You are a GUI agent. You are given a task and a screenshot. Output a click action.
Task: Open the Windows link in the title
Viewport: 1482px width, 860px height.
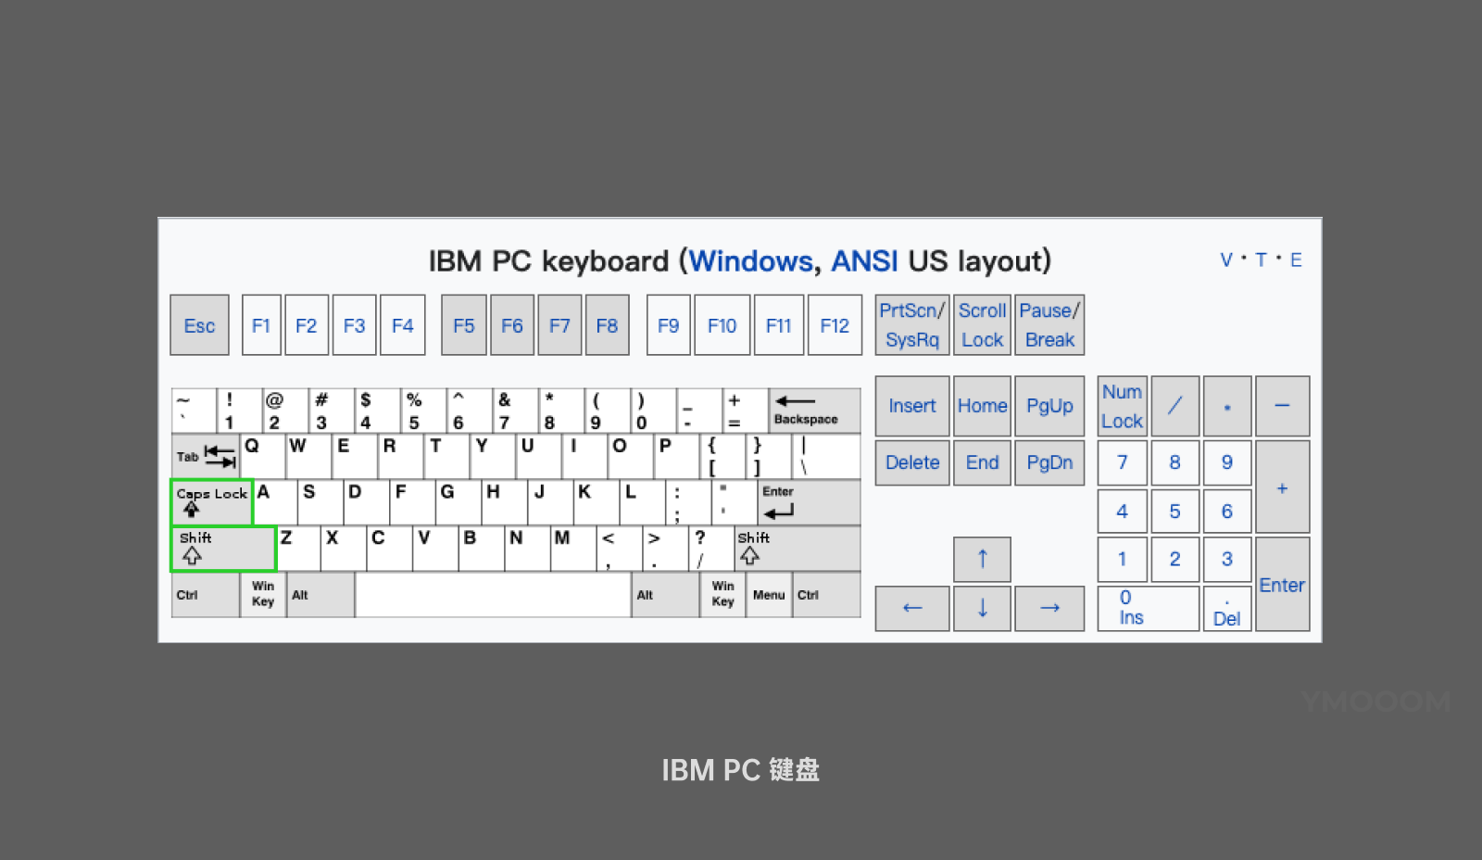[x=750, y=261]
